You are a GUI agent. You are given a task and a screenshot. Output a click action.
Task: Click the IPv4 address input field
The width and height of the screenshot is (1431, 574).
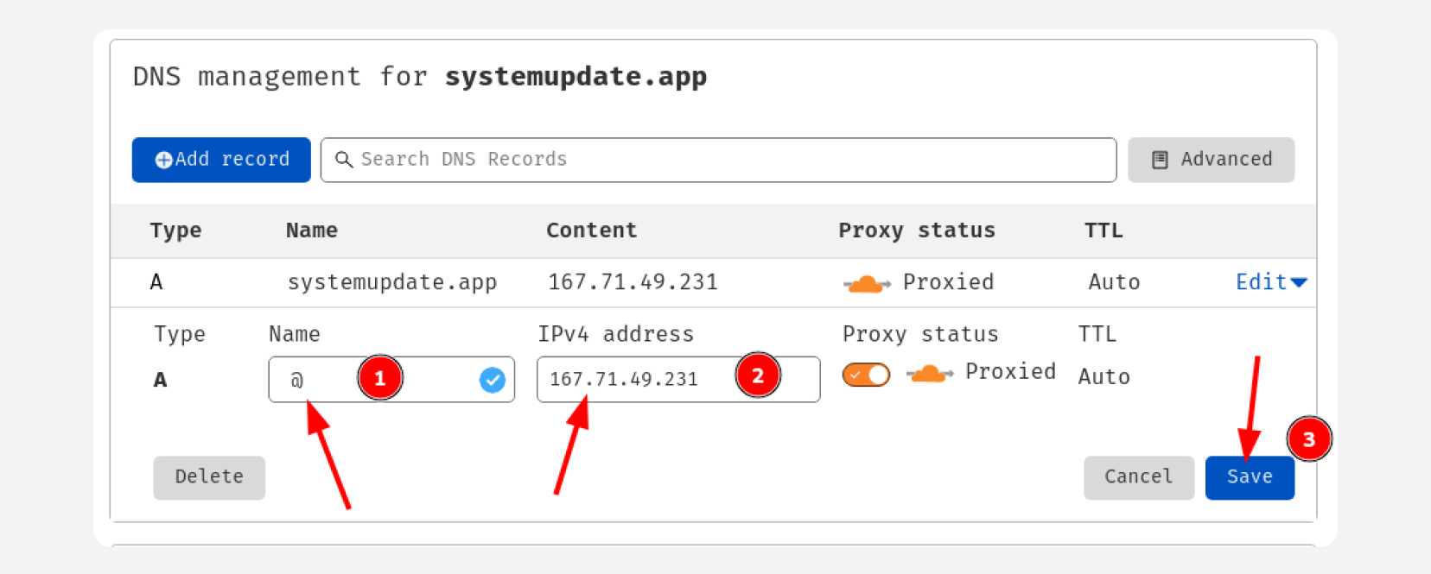click(x=678, y=379)
